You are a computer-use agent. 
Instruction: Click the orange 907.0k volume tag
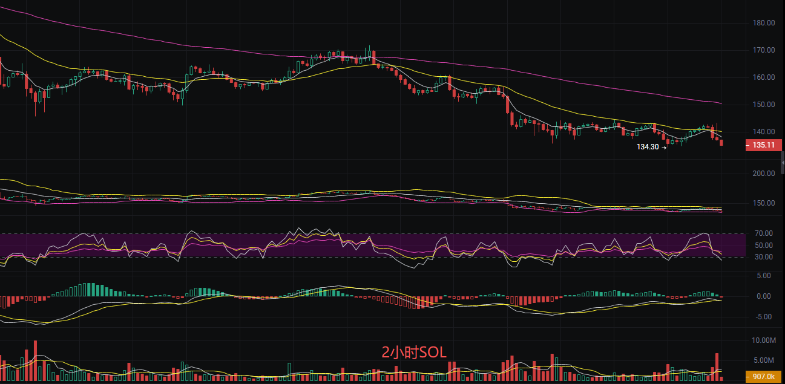point(763,377)
